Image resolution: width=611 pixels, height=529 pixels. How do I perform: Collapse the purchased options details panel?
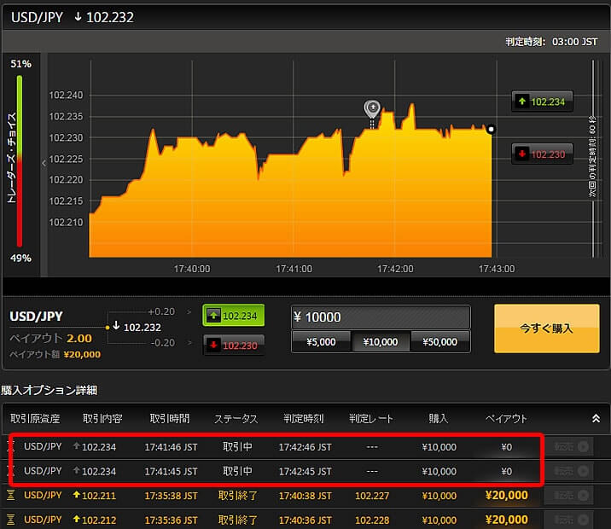click(596, 419)
